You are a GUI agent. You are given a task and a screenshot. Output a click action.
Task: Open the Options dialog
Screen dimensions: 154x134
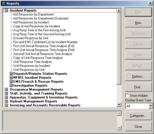pos(138,76)
